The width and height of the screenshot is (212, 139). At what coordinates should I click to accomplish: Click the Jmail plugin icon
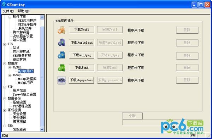(61, 30)
